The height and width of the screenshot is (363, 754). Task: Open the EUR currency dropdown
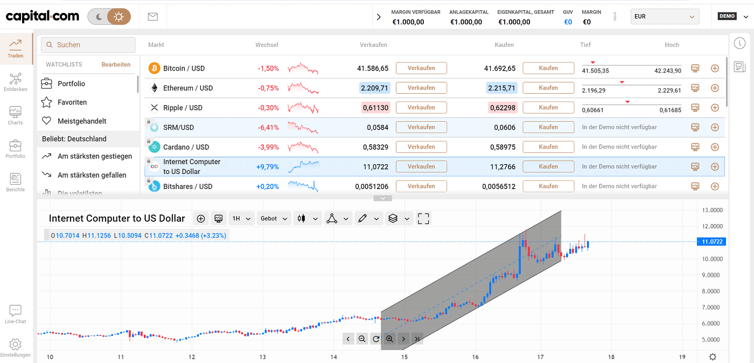tap(665, 17)
